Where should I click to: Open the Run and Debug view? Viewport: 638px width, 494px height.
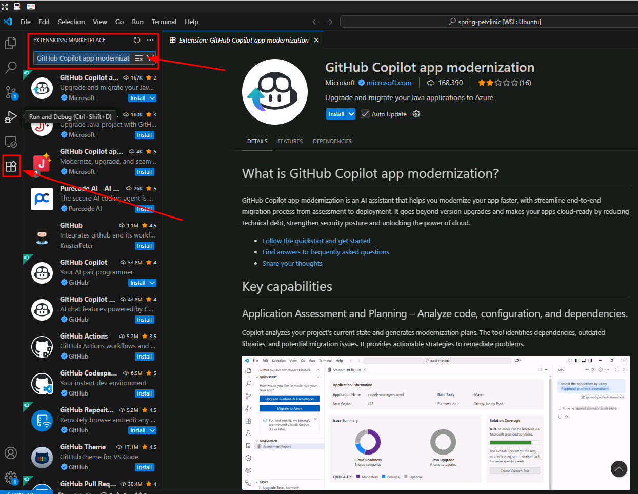click(10, 117)
